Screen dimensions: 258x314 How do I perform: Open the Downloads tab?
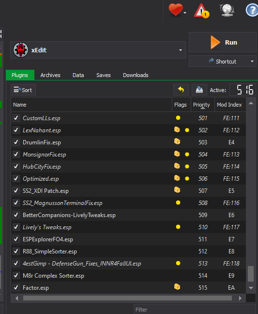(136, 75)
